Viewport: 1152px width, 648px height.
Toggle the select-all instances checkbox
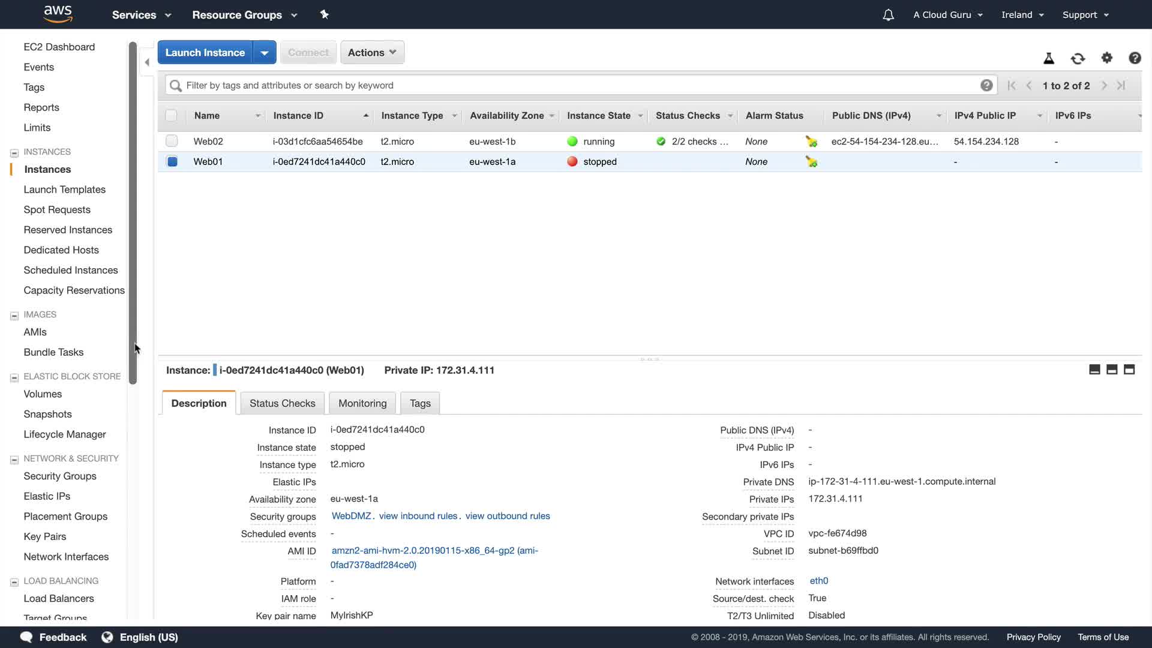tap(172, 116)
